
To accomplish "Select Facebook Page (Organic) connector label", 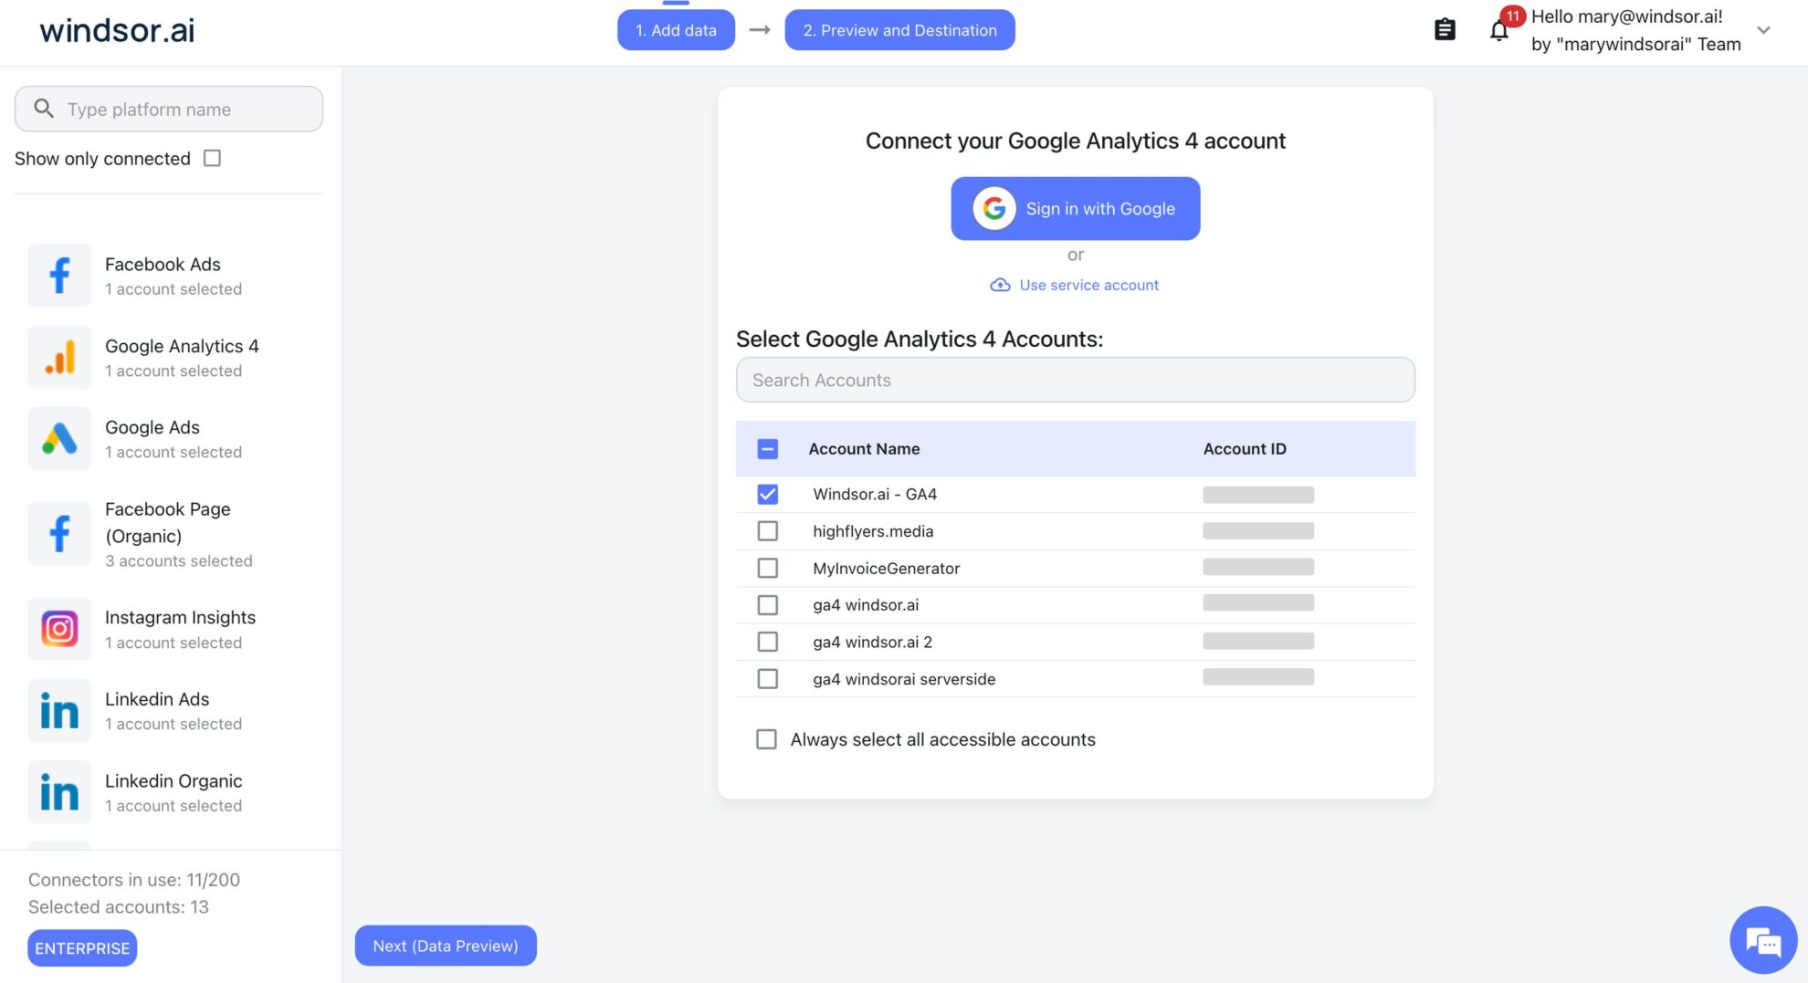I will click(x=168, y=522).
